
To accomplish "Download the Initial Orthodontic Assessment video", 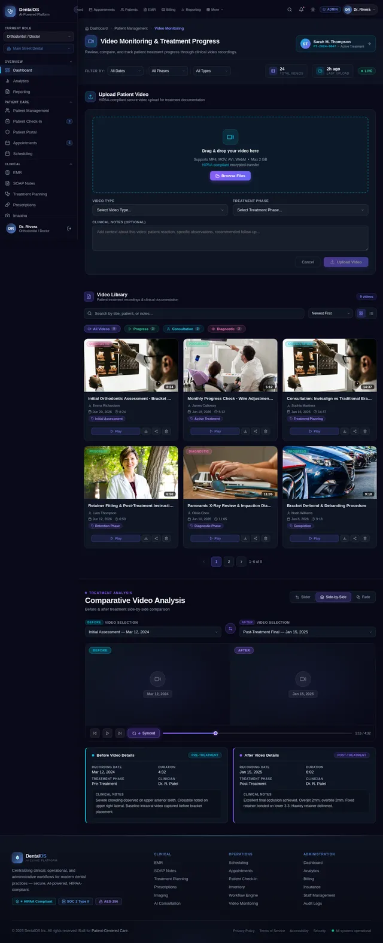I will point(146,431).
